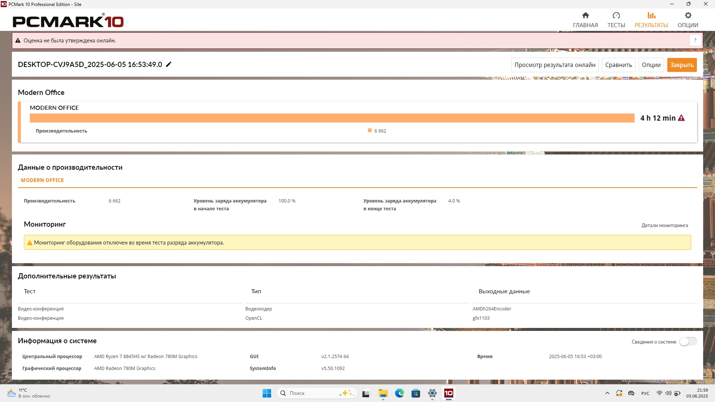Switch to the Результаты tab
The height and width of the screenshot is (402, 715).
pos(651,20)
